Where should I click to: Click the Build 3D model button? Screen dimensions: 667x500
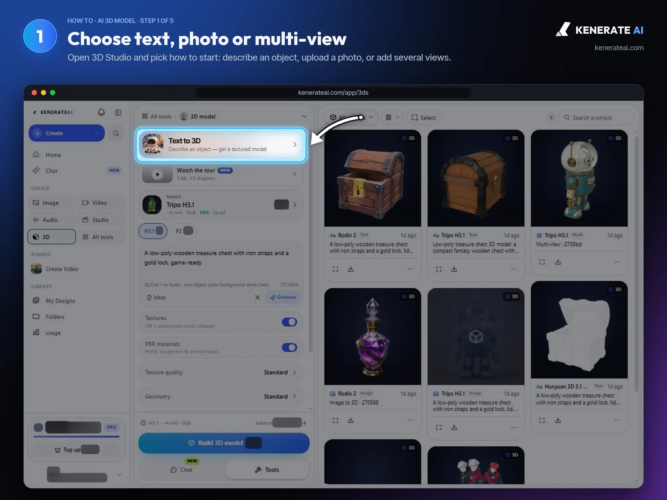[224, 443]
